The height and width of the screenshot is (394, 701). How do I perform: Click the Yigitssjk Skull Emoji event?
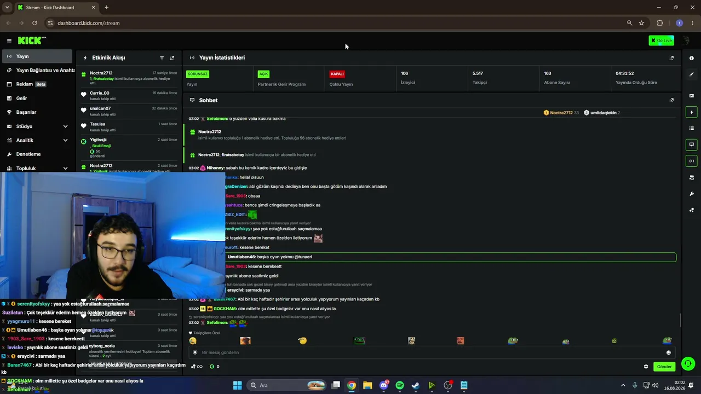(129, 148)
